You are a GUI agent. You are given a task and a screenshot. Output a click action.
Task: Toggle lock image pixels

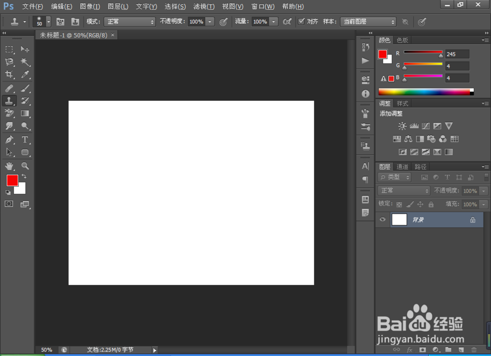tap(409, 204)
